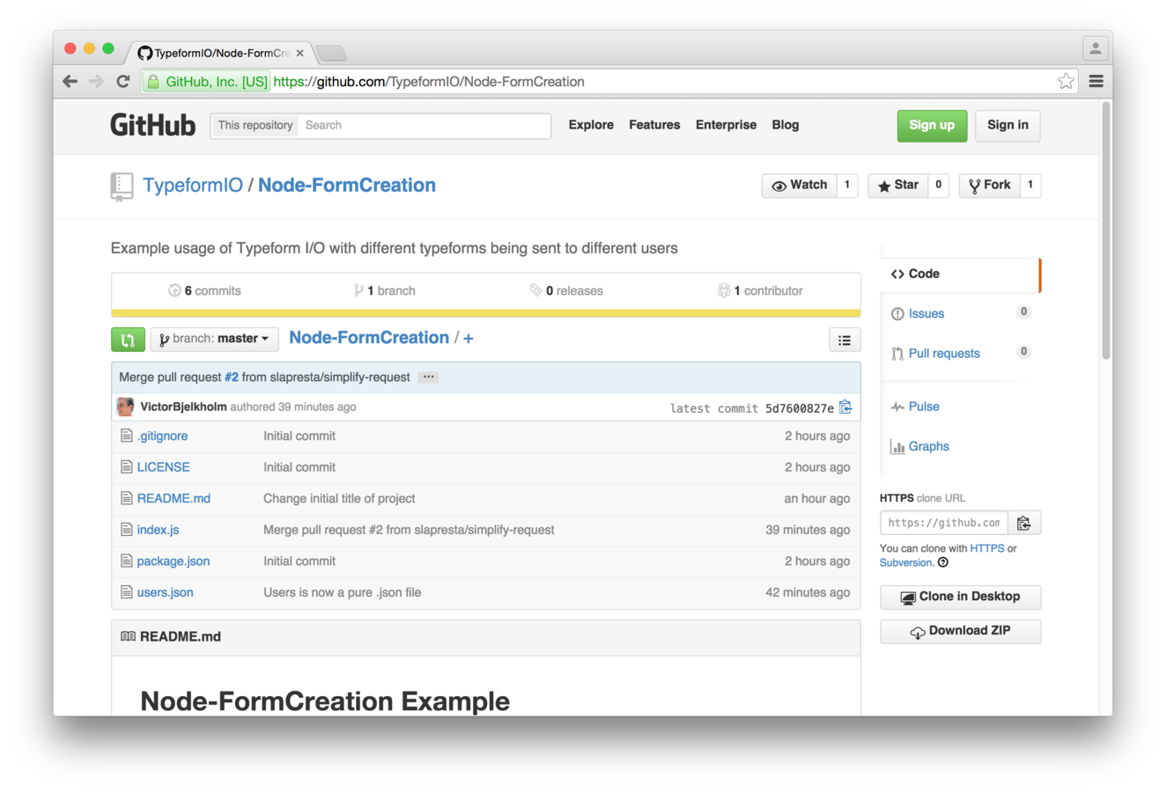Open the Chrome hamburger menu
The image size is (1166, 792).
(x=1096, y=82)
